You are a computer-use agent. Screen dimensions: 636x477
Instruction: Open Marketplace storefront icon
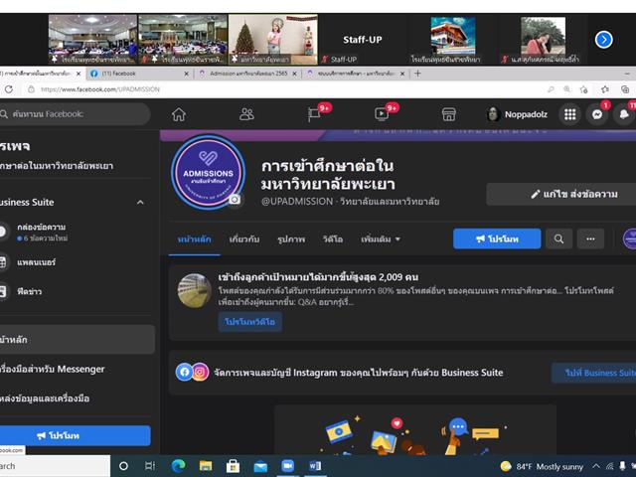[x=448, y=115]
